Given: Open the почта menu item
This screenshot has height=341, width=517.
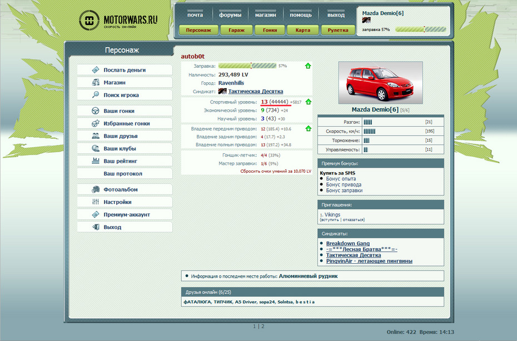Looking at the screenshot, I should pyautogui.click(x=195, y=15).
